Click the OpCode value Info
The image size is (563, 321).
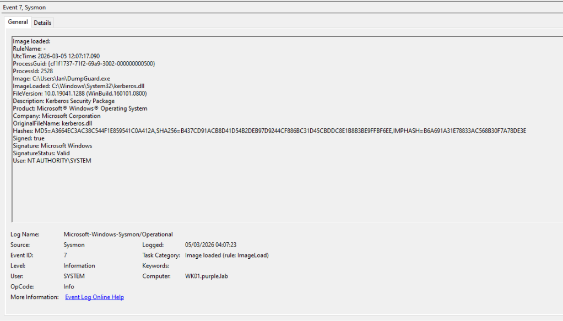click(x=69, y=287)
